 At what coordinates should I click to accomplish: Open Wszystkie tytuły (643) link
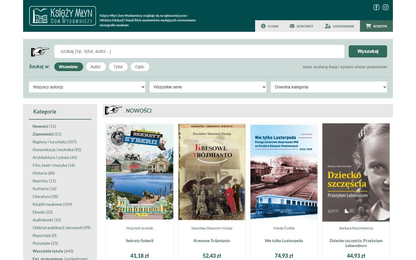(53, 251)
